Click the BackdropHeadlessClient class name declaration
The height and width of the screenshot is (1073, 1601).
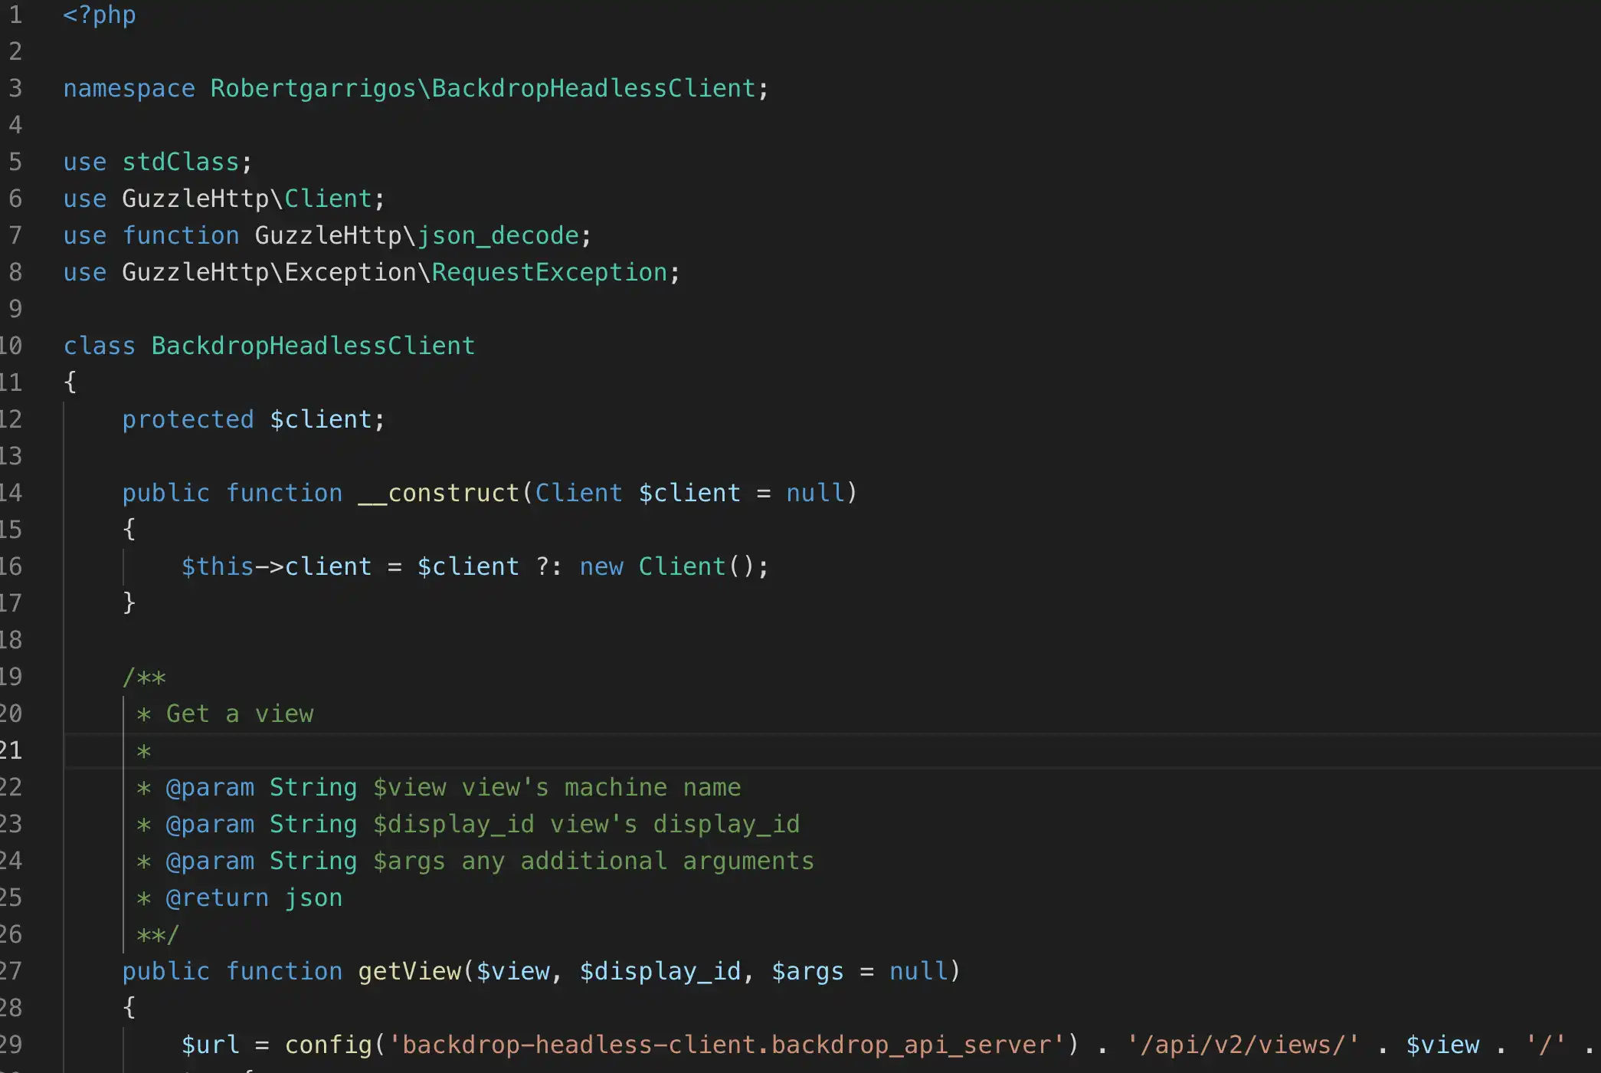pyautogui.click(x=313, y=346)
